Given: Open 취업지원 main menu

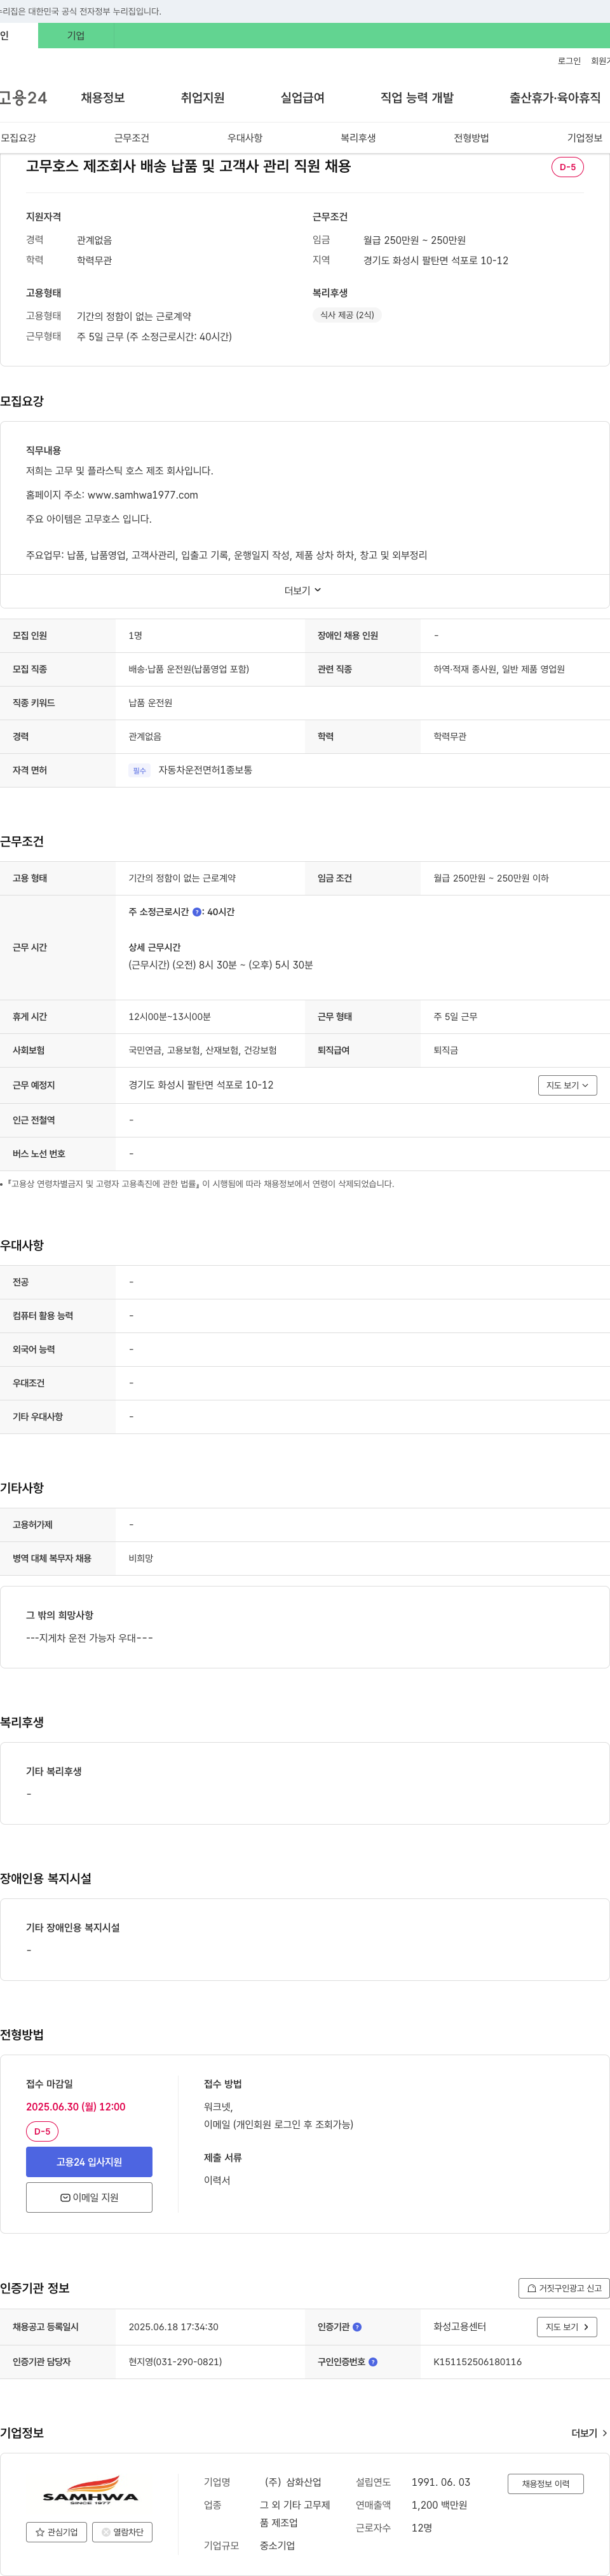Looking at the screenshot, I should coord(203,98).
